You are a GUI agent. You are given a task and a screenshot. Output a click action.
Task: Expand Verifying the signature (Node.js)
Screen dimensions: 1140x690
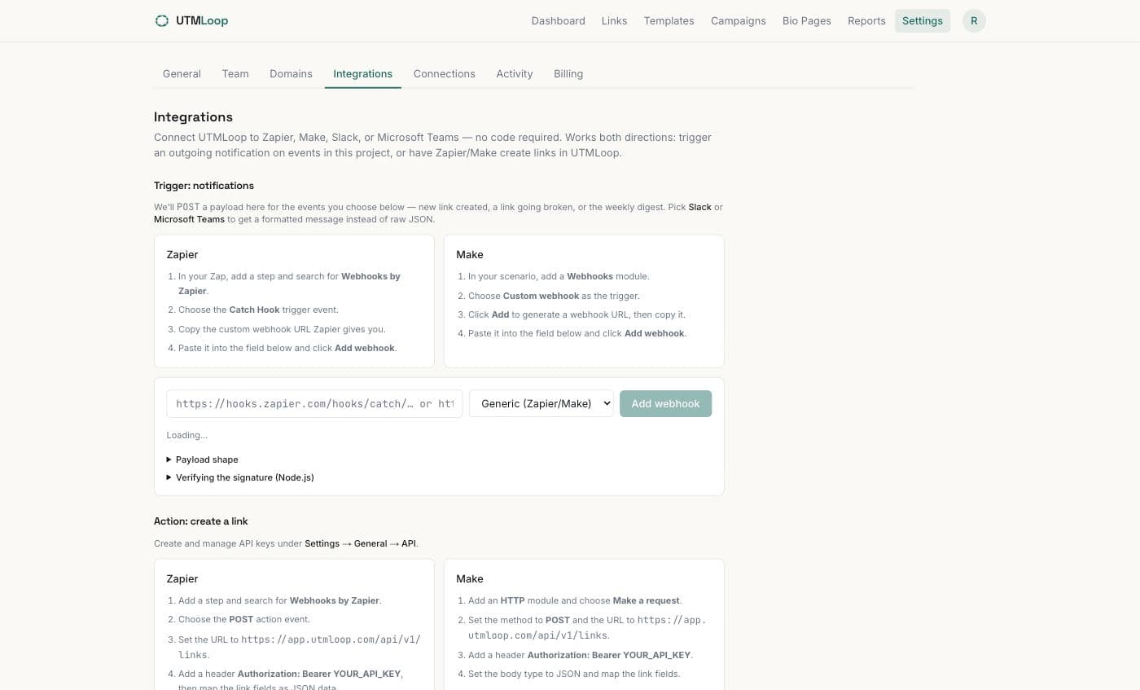pyautogui.click(x=240, y=477)
